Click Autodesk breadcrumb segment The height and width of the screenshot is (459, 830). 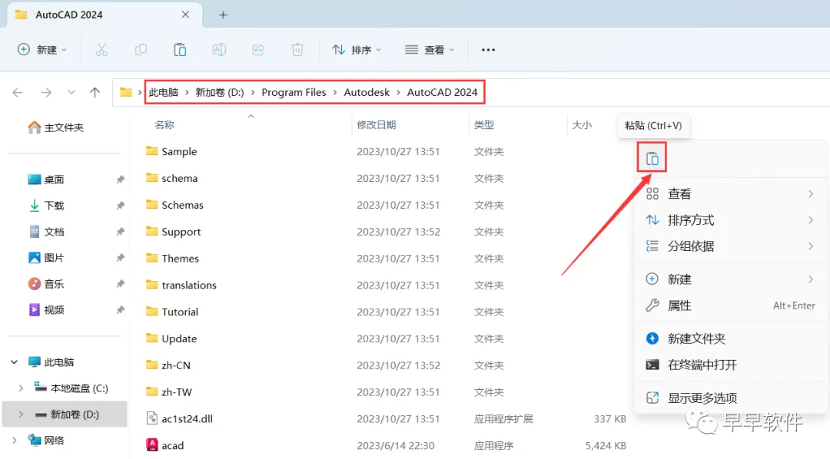[x=367, y=93]
